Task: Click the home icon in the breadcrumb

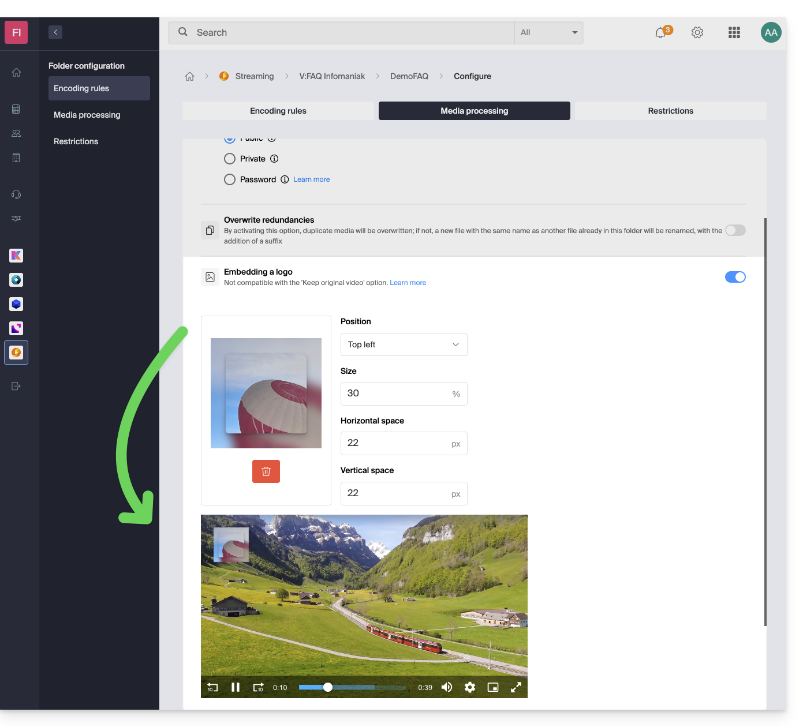Action: coord(189,76)
